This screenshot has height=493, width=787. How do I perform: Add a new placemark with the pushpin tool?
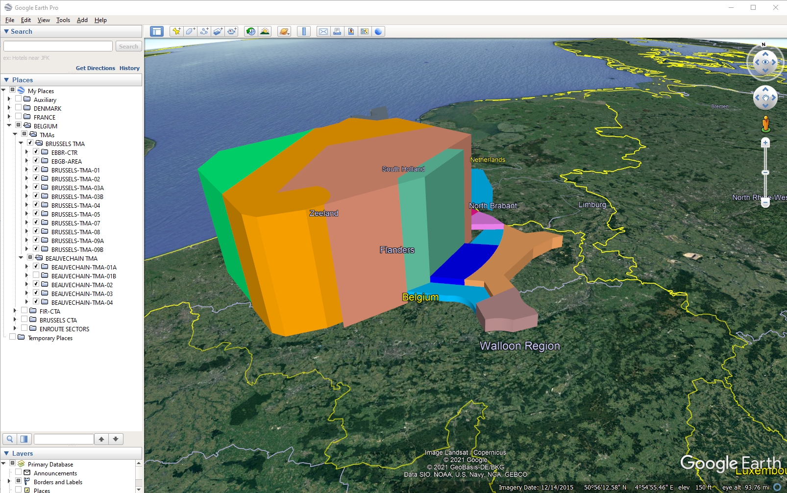176,31
